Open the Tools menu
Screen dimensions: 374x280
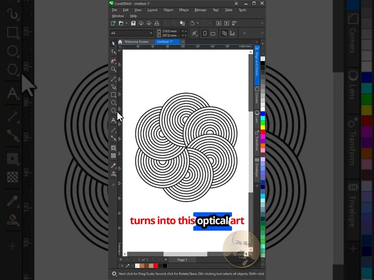tap(243, 10)
